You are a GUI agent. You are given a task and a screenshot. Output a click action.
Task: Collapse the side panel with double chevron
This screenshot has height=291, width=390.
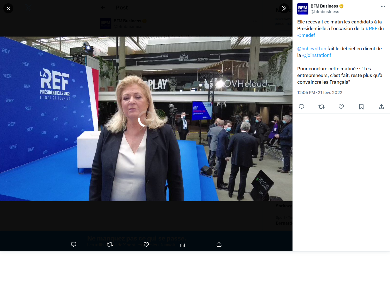pyautogui.click(x=284, y=8)
